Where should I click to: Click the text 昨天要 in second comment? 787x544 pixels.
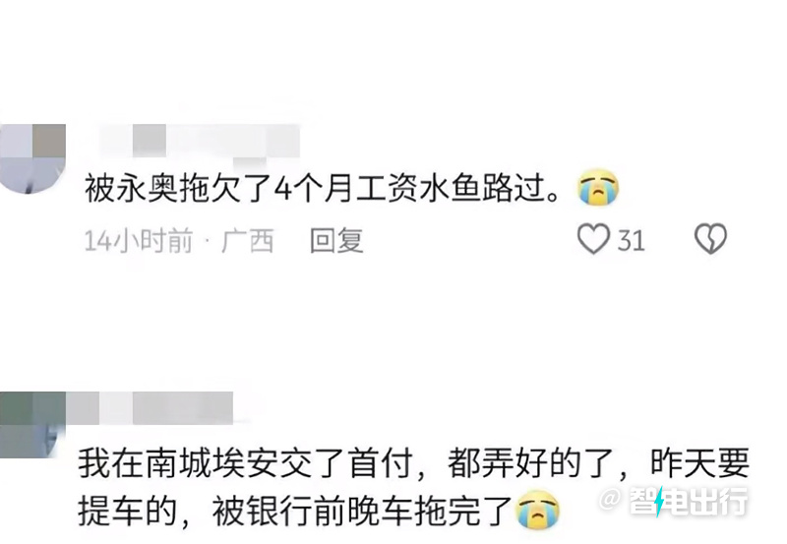(699, 462)
